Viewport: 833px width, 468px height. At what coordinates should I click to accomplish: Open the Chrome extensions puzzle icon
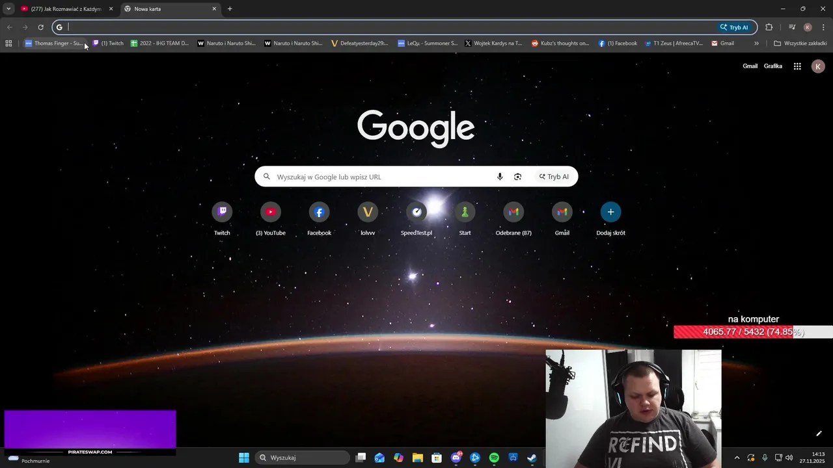pos(769,27)
